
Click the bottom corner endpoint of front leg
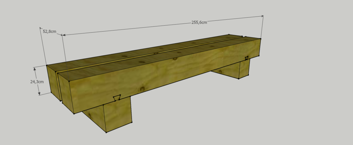[106, 133]
